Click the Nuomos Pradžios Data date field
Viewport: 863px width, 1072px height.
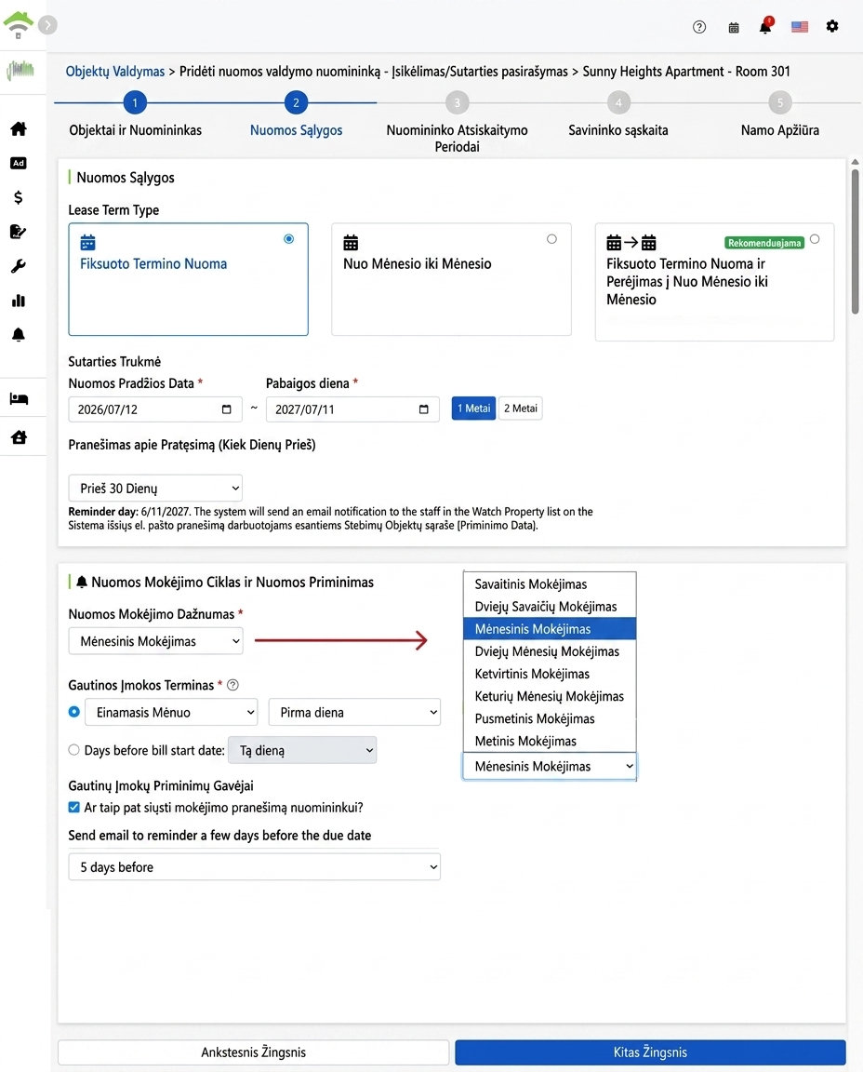(x=155, y=409)
